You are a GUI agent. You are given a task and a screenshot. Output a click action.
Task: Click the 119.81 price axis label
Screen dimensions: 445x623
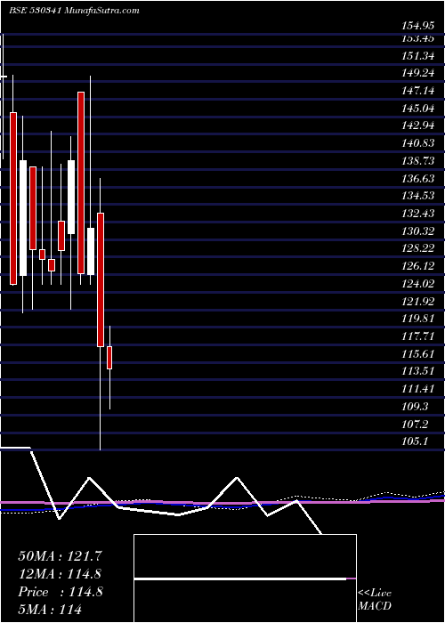pos(418,319)
